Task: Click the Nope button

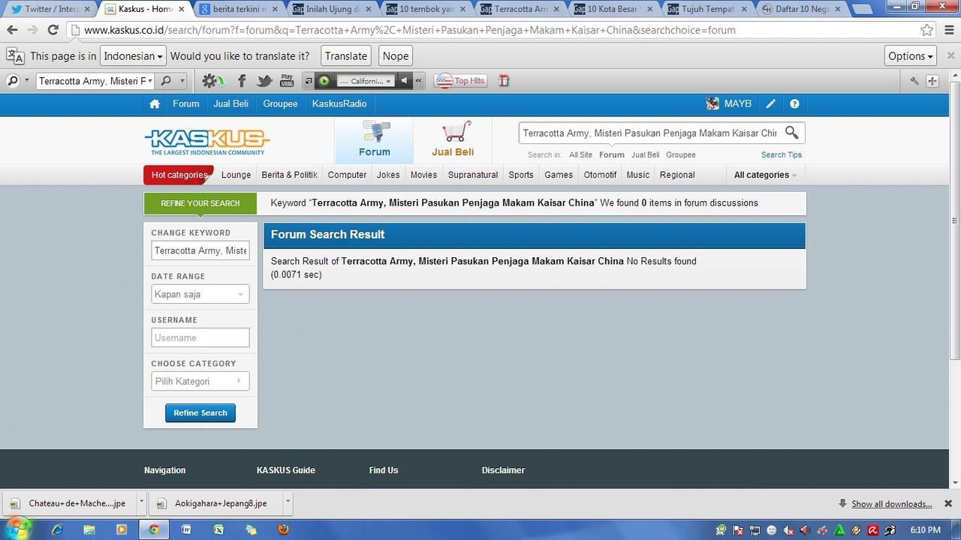Action: coord(396,55)
